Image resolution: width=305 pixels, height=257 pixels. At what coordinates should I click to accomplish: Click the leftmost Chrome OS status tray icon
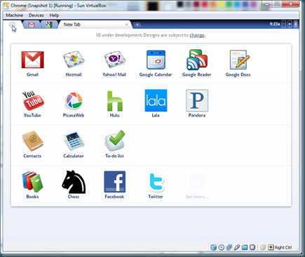284,25
